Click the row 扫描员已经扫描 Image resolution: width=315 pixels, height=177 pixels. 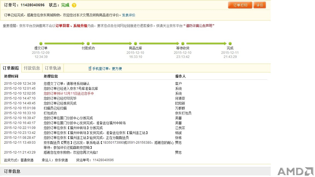click(x=55, y=108)
